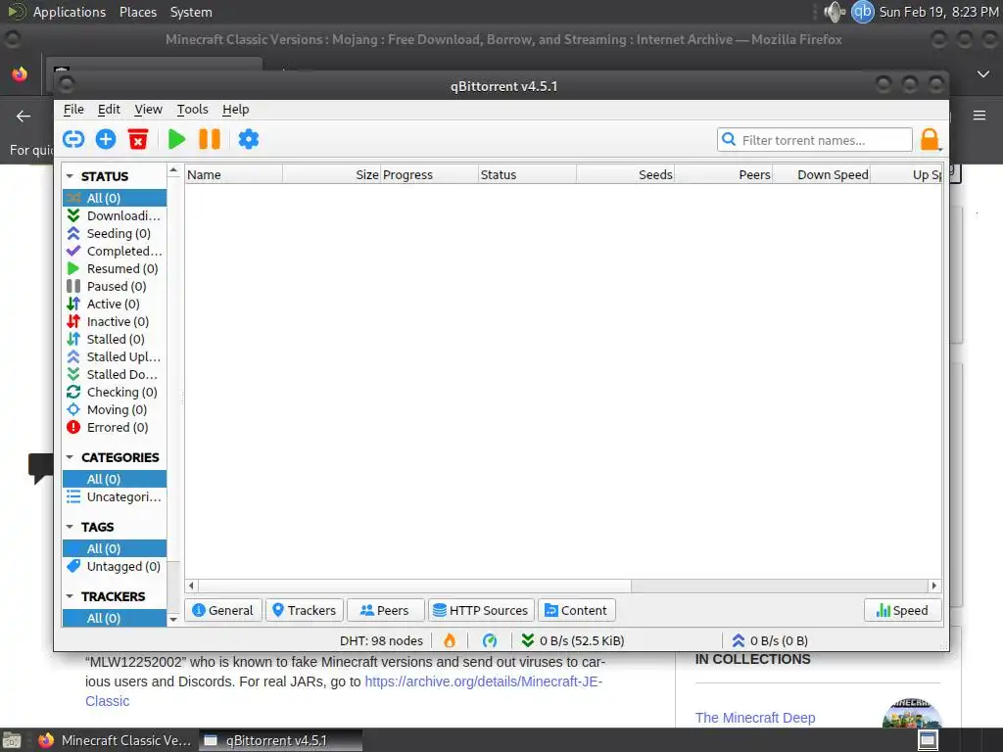Screen dimensions: 1003x752
Task: Click torrent list horizontal scroll right arrow
Action: pyautogui.click(x=933, y=586)
